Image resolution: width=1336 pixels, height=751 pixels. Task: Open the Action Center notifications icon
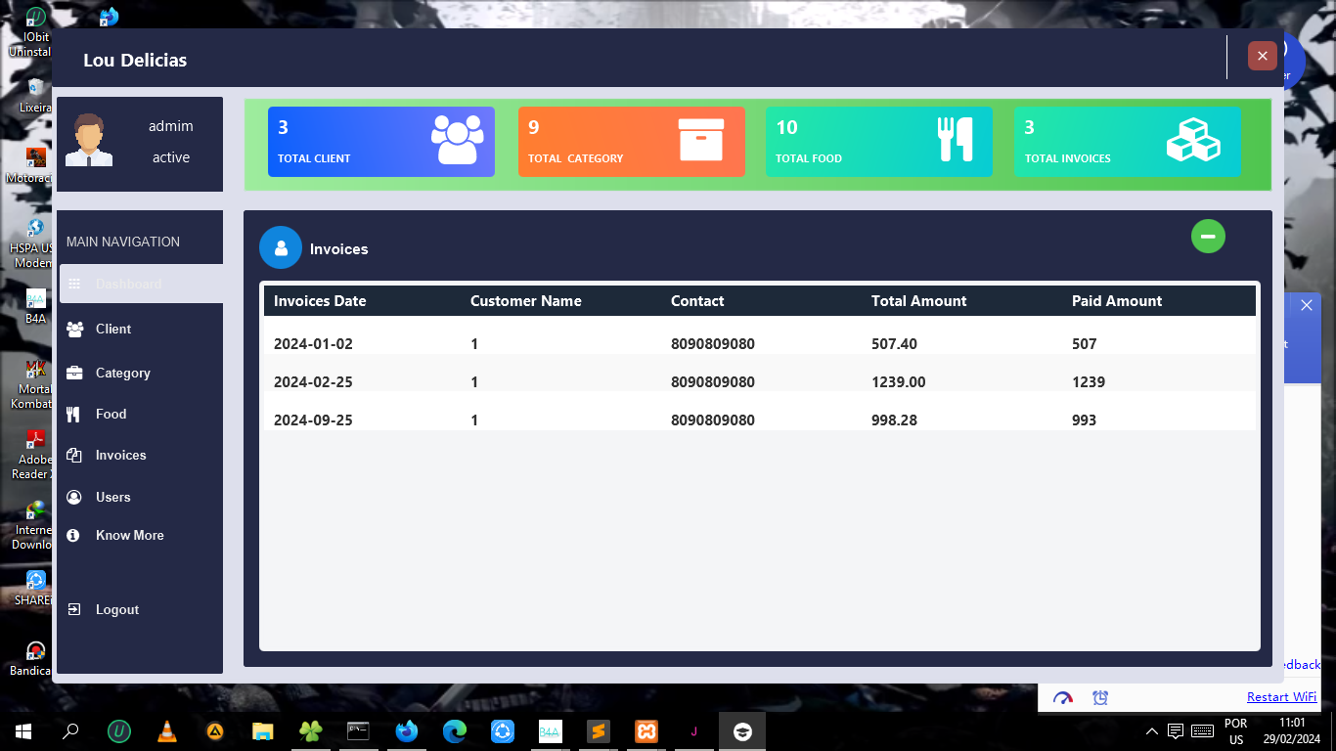click(x=1176, y=731)
